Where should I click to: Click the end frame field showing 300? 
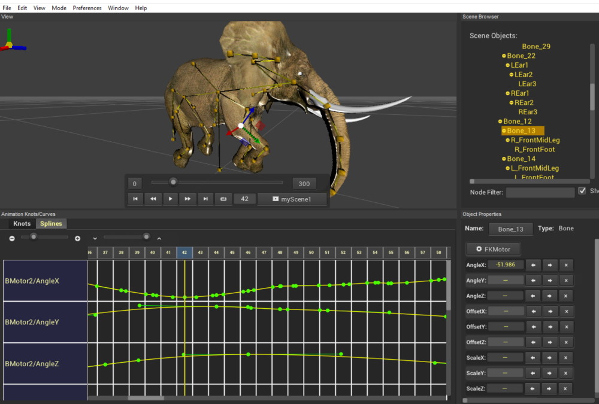tap(304, 184)
